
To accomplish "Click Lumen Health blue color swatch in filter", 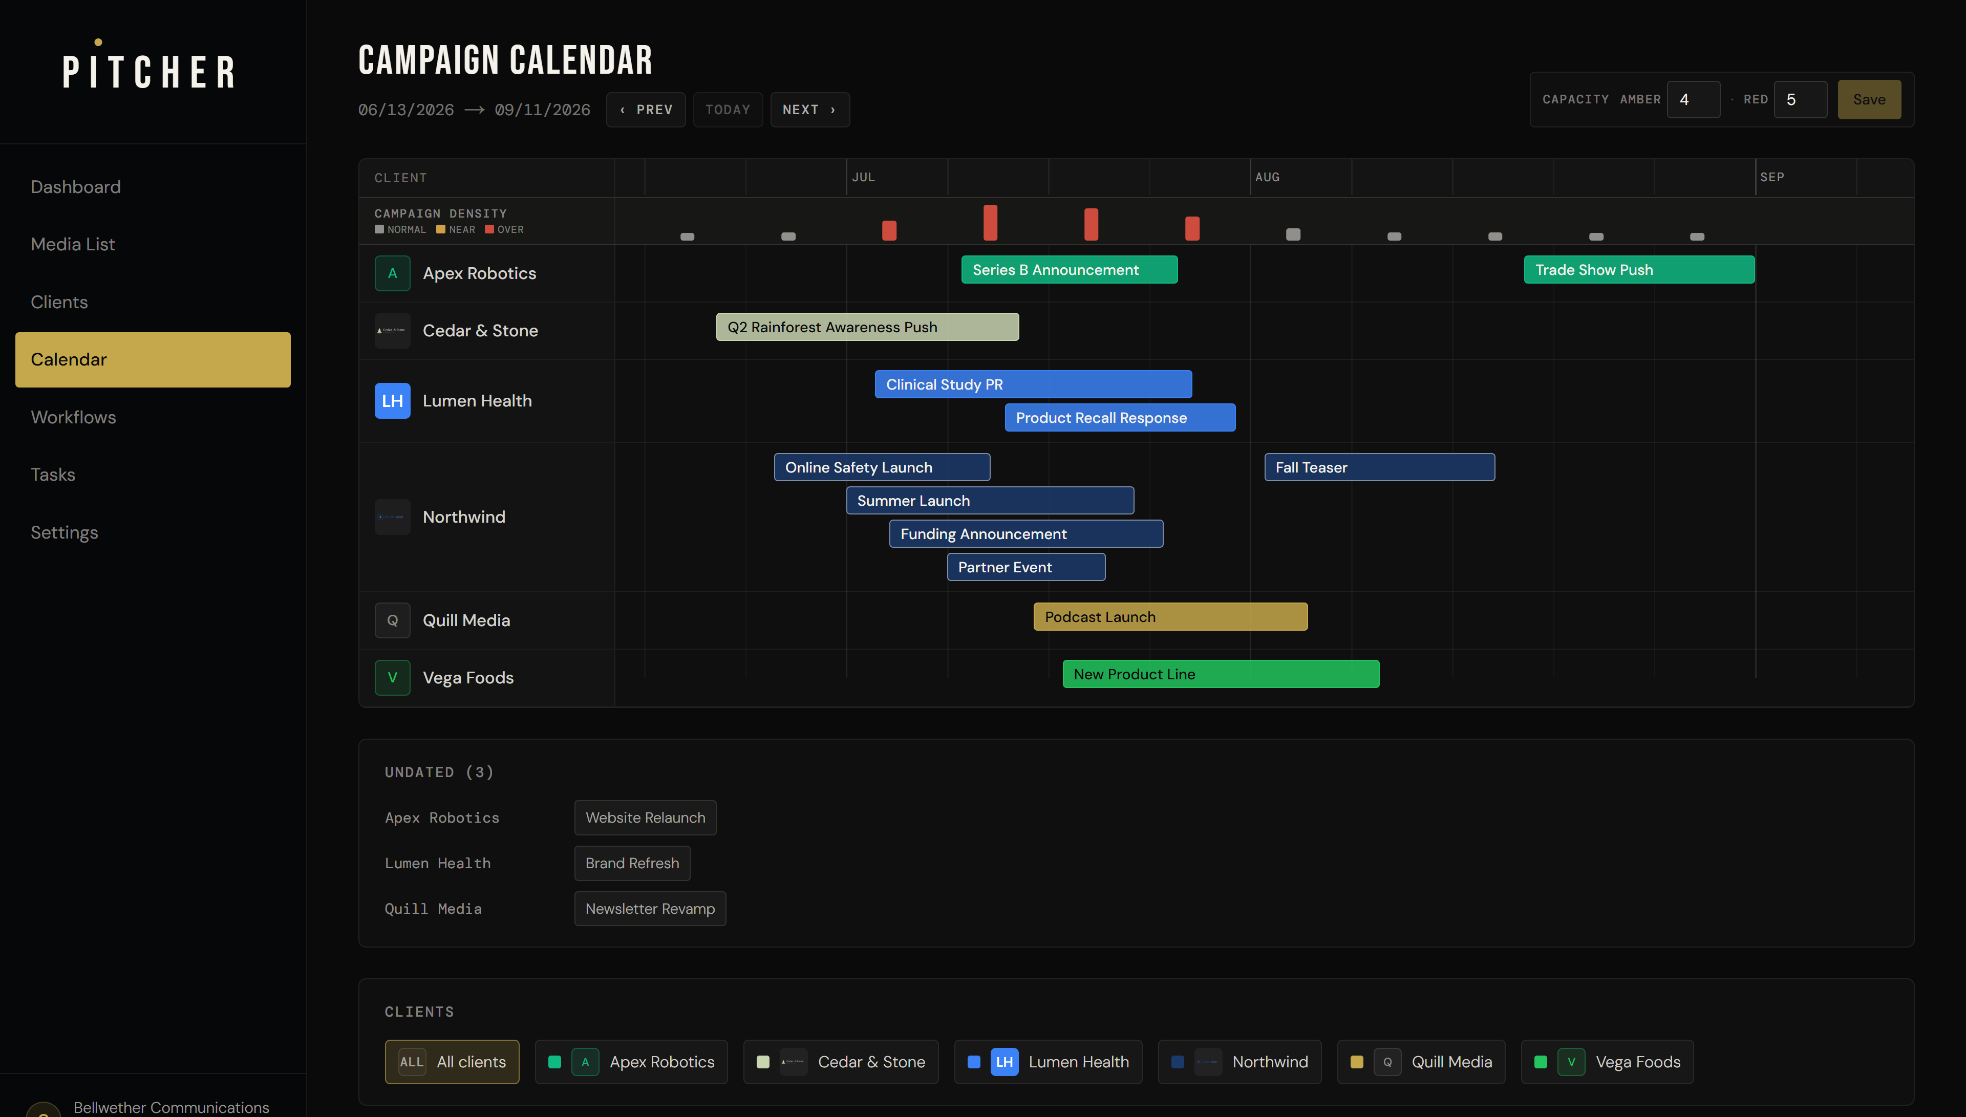I will 973,1062.
